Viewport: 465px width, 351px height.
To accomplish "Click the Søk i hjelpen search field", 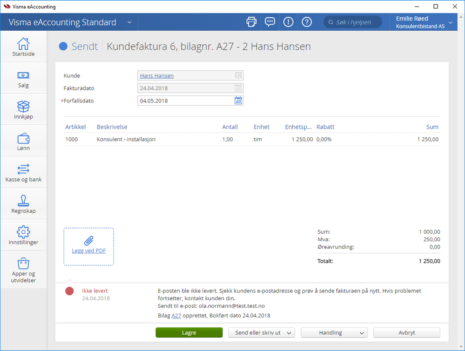I will coord(353,22).
